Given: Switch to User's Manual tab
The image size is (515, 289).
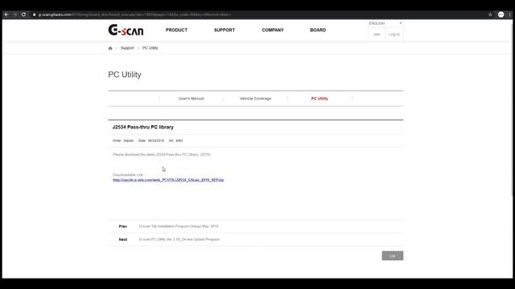Looking at the screenshot, I should click(x=192, y=98).
